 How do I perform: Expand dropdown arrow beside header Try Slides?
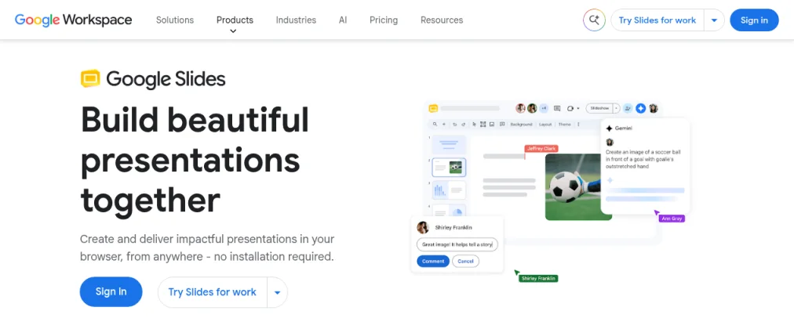[715, 20]
